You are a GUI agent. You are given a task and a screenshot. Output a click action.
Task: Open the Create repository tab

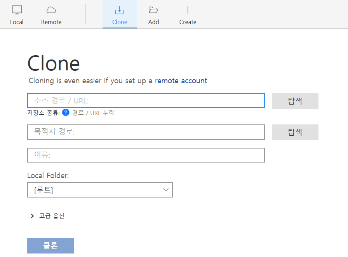pos(188,15)
